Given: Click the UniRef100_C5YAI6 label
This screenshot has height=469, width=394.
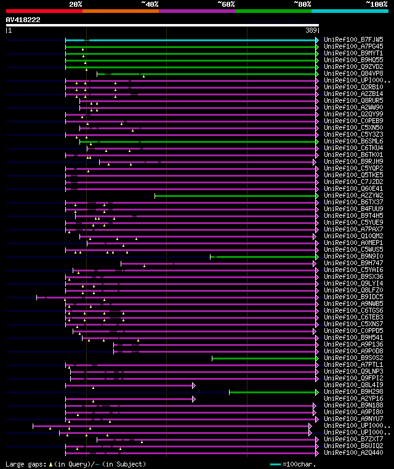Looking at the screenshot, I should (353, 270).
